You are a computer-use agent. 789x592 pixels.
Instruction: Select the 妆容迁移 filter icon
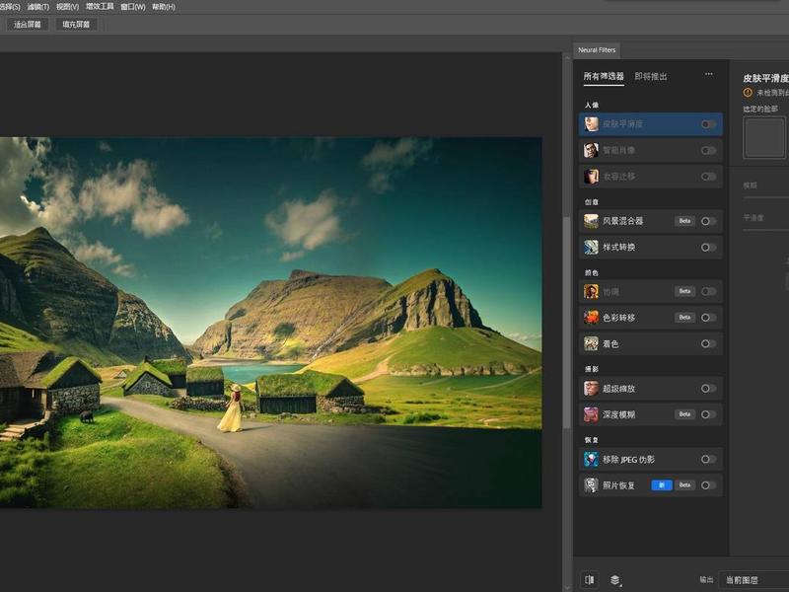point(591,177)
